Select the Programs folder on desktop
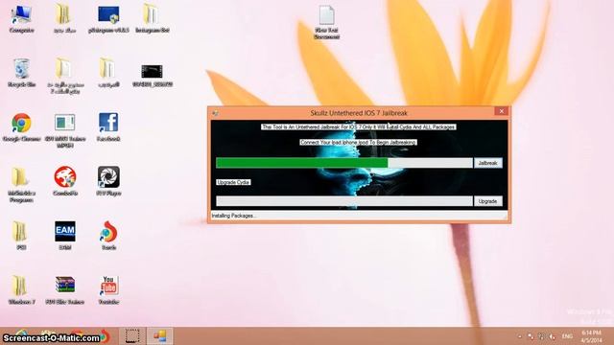The height and width of the screenshot is (345, 614). click(21, 185)
